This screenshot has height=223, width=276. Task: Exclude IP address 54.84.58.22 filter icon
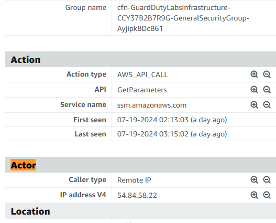tap(267, 195)
